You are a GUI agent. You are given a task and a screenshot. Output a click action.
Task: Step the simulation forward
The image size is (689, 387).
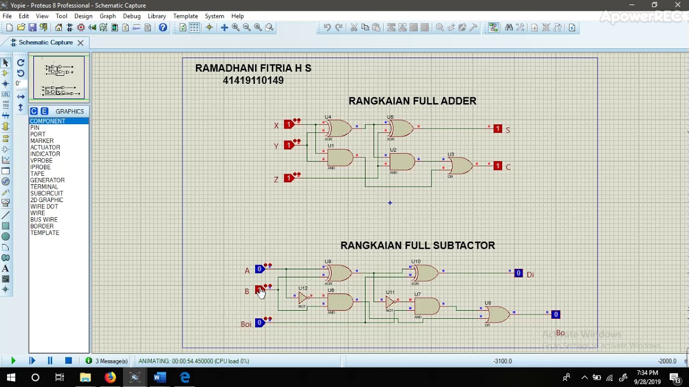[32, 361]
